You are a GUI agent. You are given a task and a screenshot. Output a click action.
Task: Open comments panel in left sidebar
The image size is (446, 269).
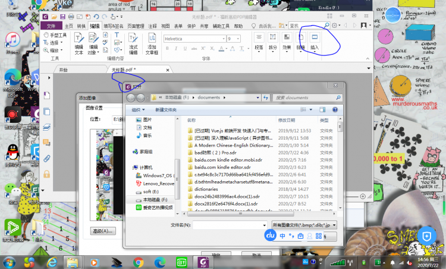(x=46, y=143)
